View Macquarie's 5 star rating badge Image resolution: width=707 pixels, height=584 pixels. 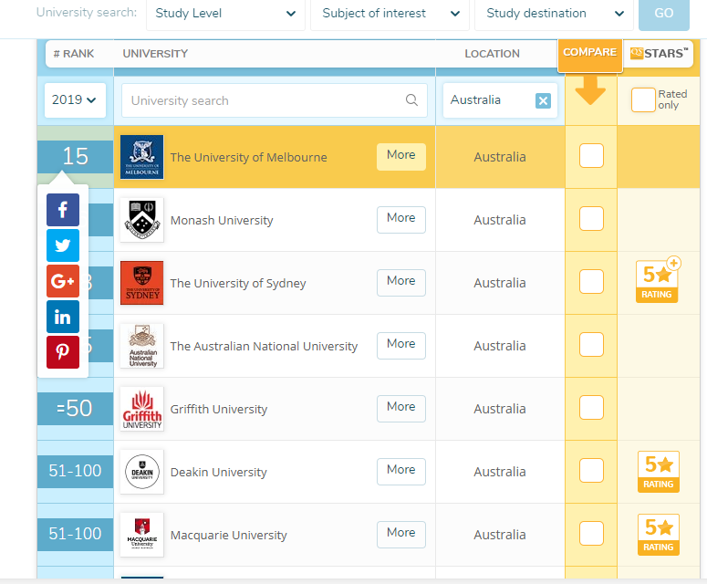[x=659, y=535]
